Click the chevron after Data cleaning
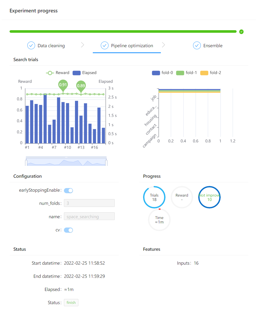 [82, 45]
